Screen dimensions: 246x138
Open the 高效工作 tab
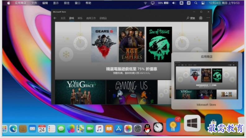pyautogui.click(x=91, y=18)
